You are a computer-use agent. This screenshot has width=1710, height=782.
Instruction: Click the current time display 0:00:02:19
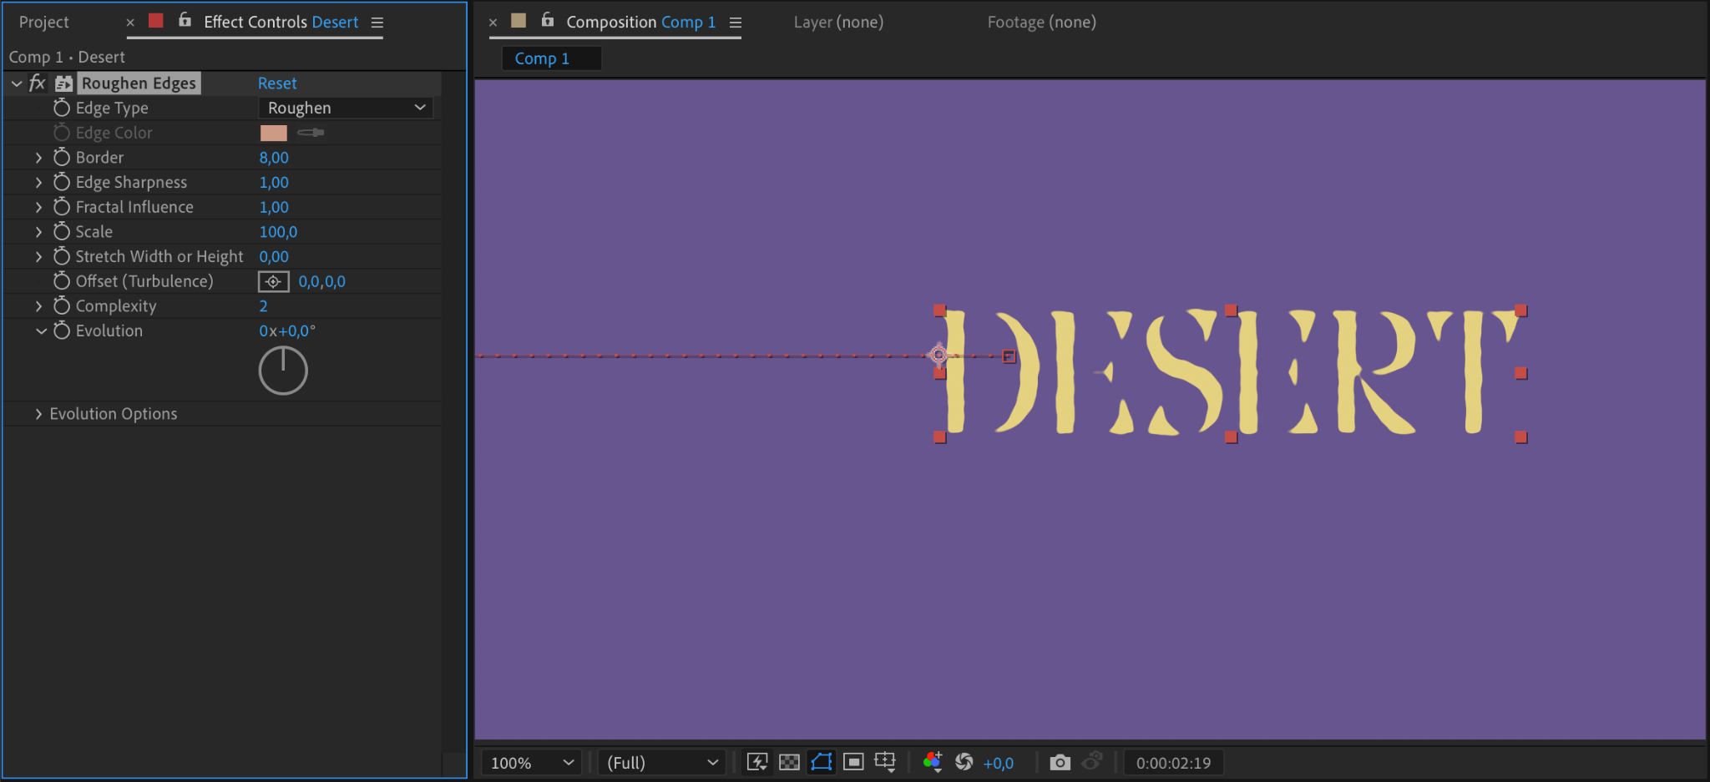1173,763
